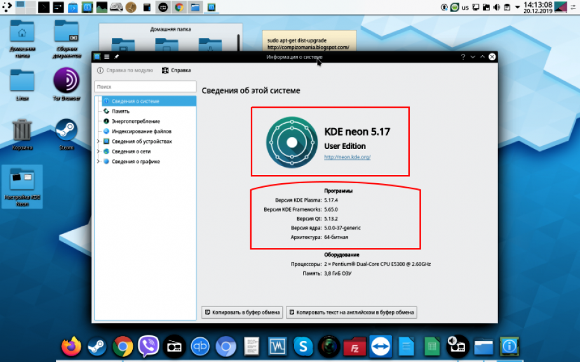Viewport: 580px width, 362px height.
Task: Launch FileZilla from the dock
Action: pyautogui.click(x=354, y=347)
